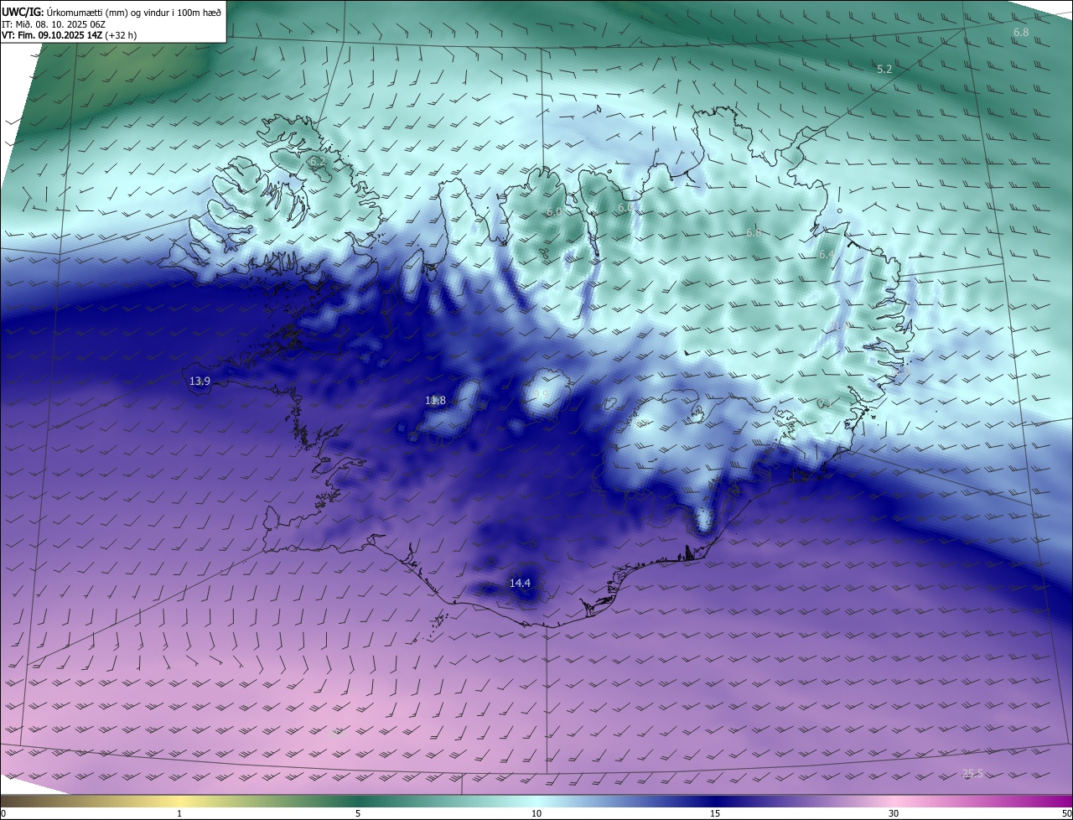Click the "VT: Fim. 09.10.2025 14Z" line

tap(70, 35)
